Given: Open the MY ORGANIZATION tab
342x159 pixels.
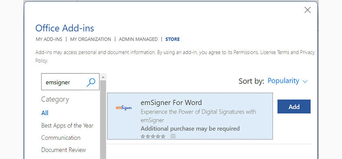Looking at the screenshot, I should click(x=90, y=39).
